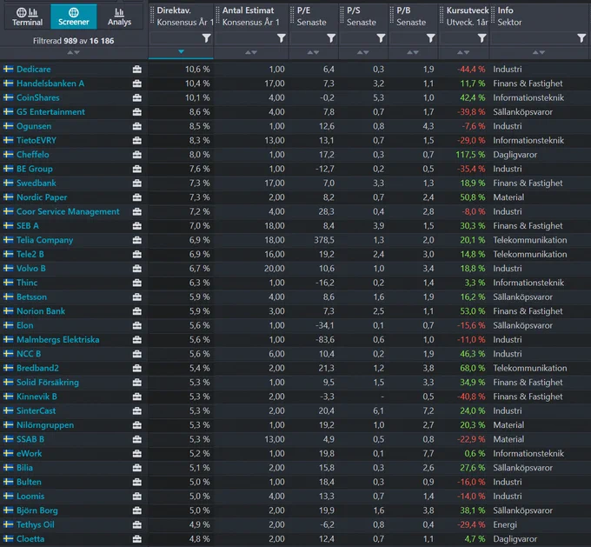Switch to the Terminal tab
591x547 pixels.
point(27,17)
